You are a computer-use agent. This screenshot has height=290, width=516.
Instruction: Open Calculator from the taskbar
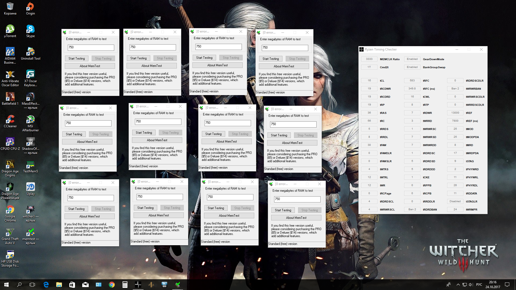point(125,285)
